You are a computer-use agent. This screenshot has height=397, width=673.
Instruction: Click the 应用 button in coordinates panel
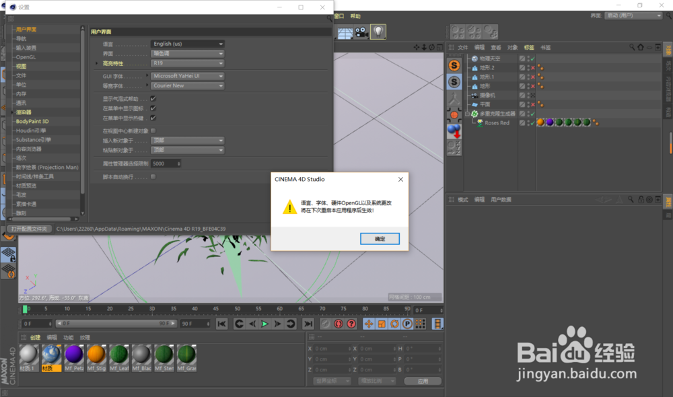[423, 381]
